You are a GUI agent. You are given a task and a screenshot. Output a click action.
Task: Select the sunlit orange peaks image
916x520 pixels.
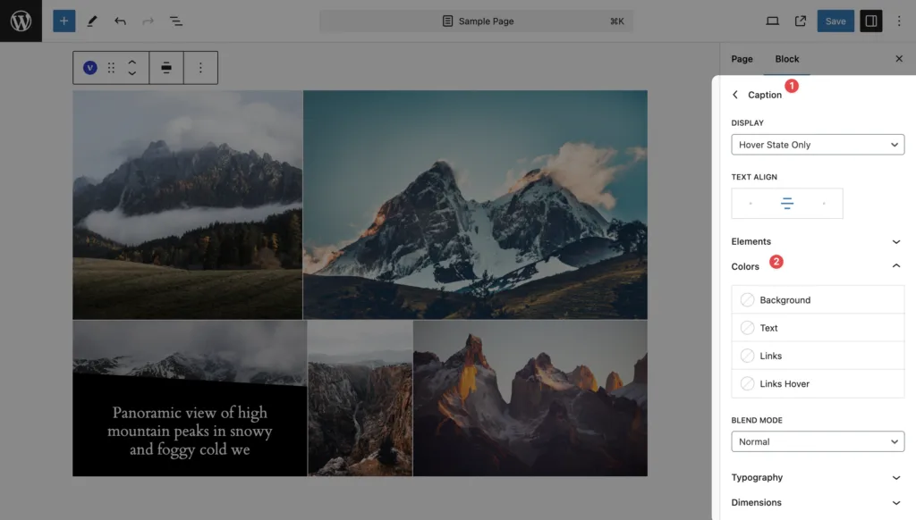[x=530, y=398]
